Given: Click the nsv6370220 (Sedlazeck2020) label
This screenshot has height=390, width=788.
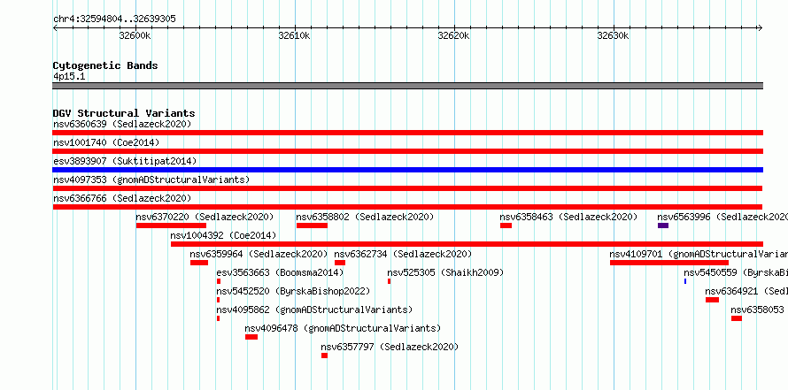Looking at the screenshot, I should click(x=205, y=217).
